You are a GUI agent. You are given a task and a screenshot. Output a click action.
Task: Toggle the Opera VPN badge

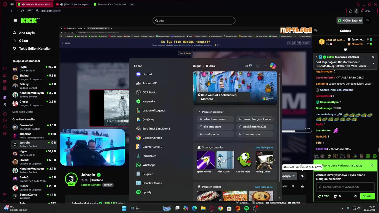tap(30, 11)
